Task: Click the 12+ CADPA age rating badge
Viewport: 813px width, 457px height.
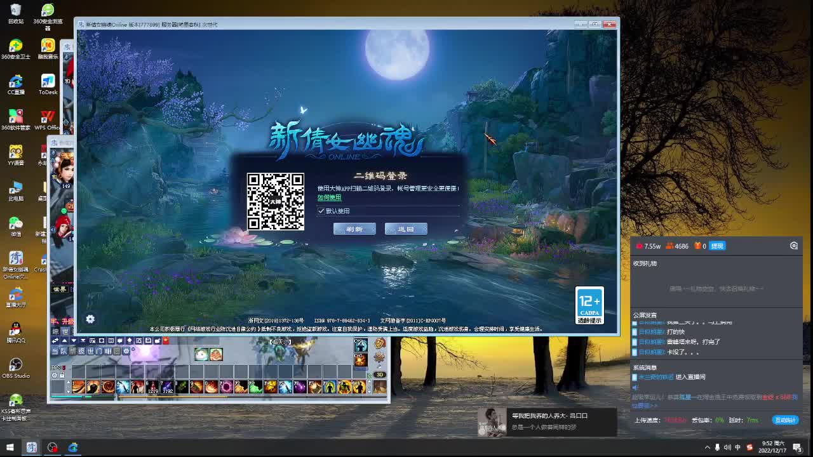Action: pyautogui.click(x=589, y=305)
